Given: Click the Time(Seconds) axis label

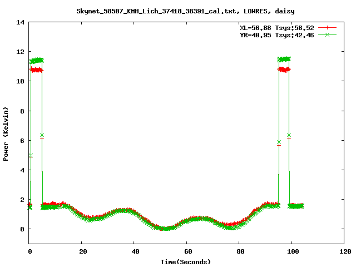Looking at the screenshot, I should point(185,262).
